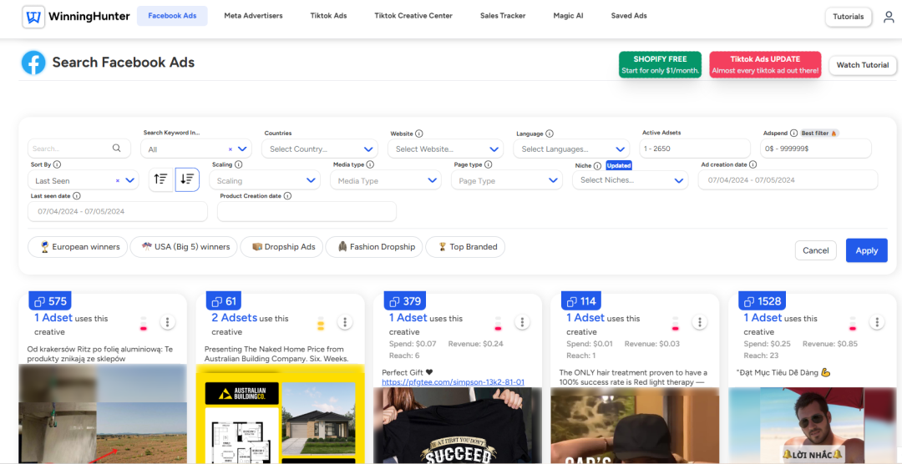Clear the Sort By 'Last Seen' selection

[x=118, y=180]
